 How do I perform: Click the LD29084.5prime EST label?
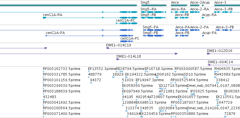click(x=173, y=108)
